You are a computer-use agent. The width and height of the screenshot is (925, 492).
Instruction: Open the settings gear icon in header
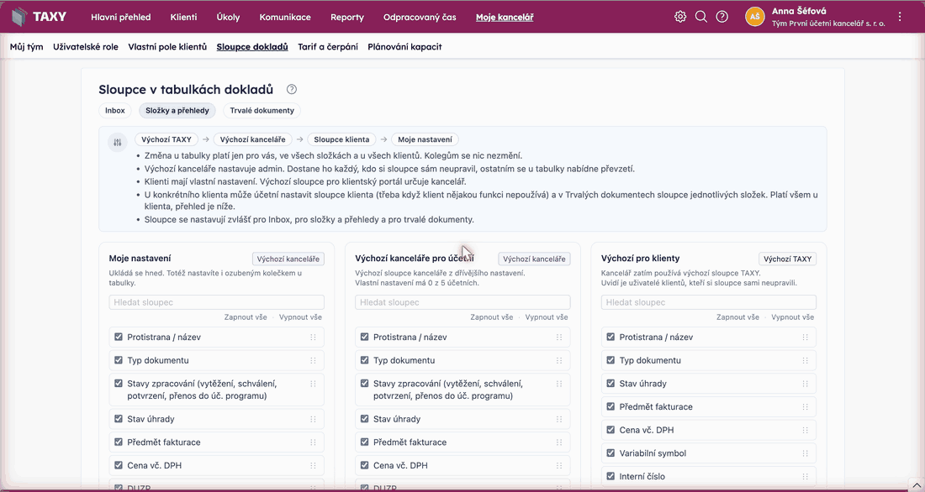(x=680, y=17)
